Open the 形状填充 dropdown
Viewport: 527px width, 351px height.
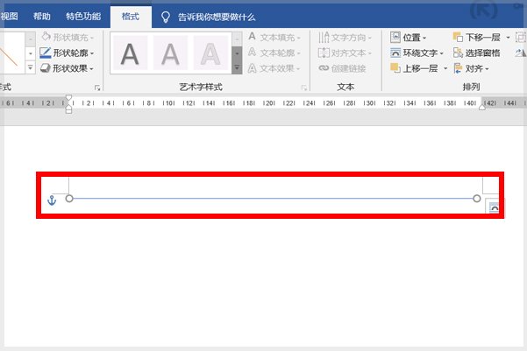pos(68,37)
